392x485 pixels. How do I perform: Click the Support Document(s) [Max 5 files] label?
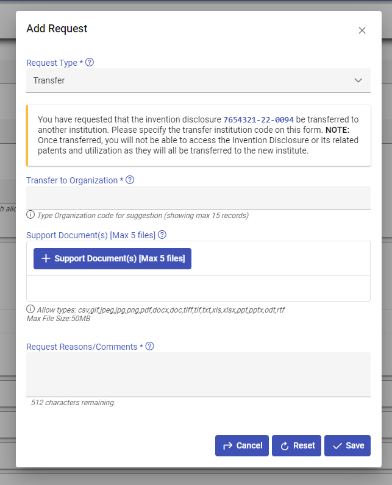point(91,235)
